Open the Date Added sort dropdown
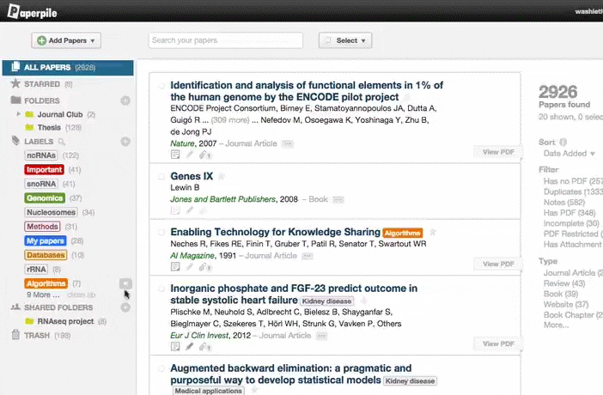Viewport: 603px width, 395px height. point(568,154)
